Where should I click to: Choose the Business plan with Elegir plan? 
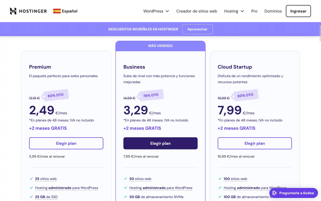[160, 143]
